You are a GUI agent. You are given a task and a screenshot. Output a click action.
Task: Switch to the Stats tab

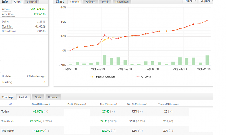[x=17, y=2]
